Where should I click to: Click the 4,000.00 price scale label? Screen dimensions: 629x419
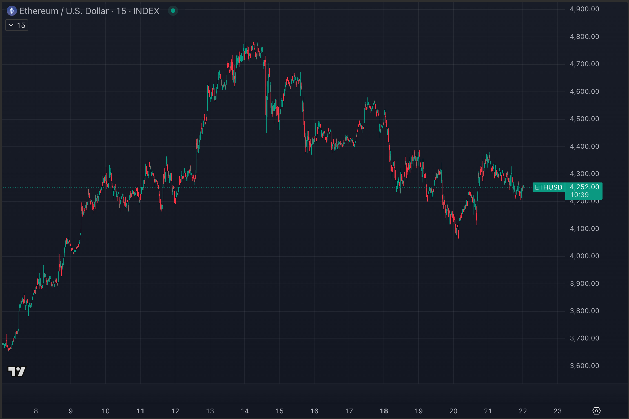pyautogui.click(x=584, y=256)
